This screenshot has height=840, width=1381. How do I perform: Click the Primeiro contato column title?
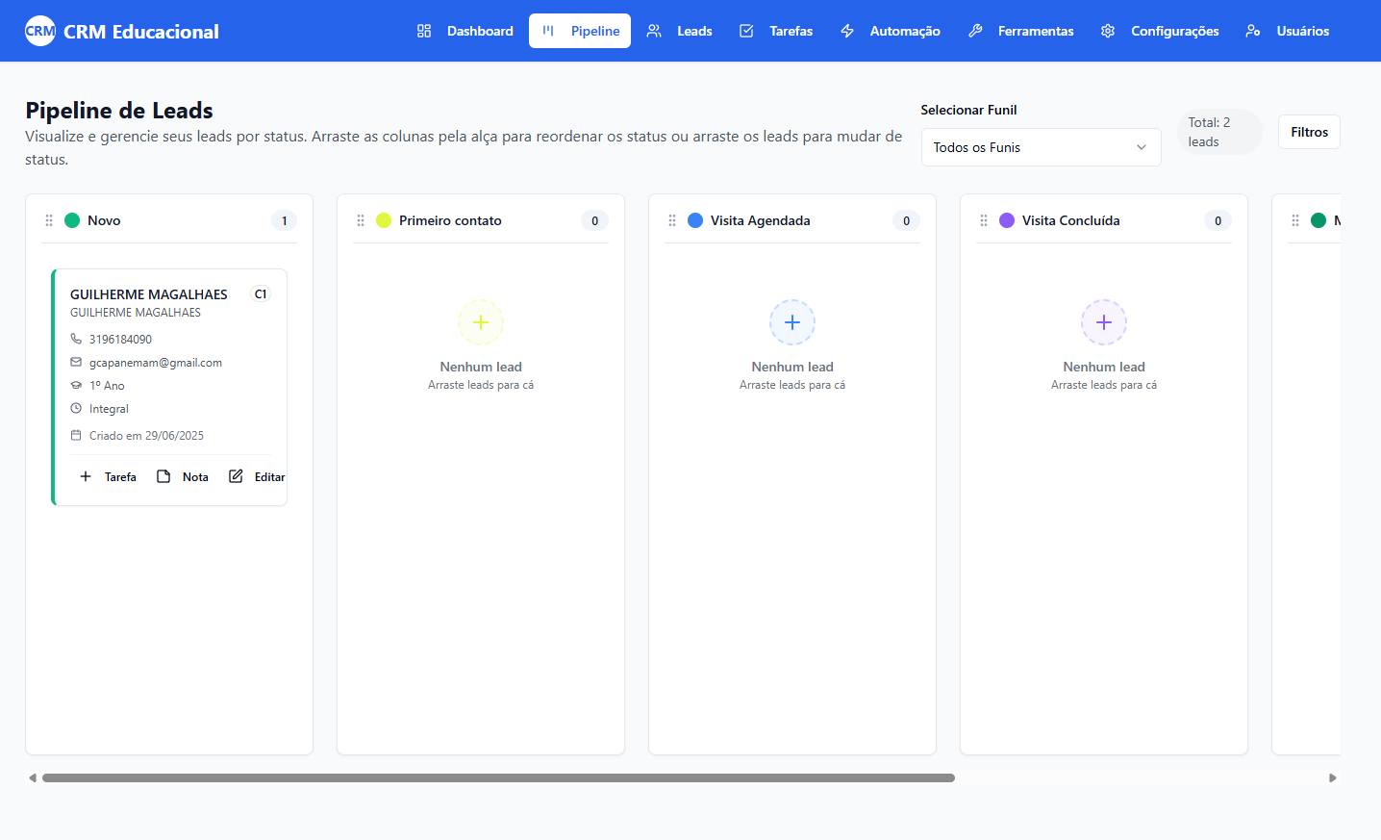coord(450,220)
